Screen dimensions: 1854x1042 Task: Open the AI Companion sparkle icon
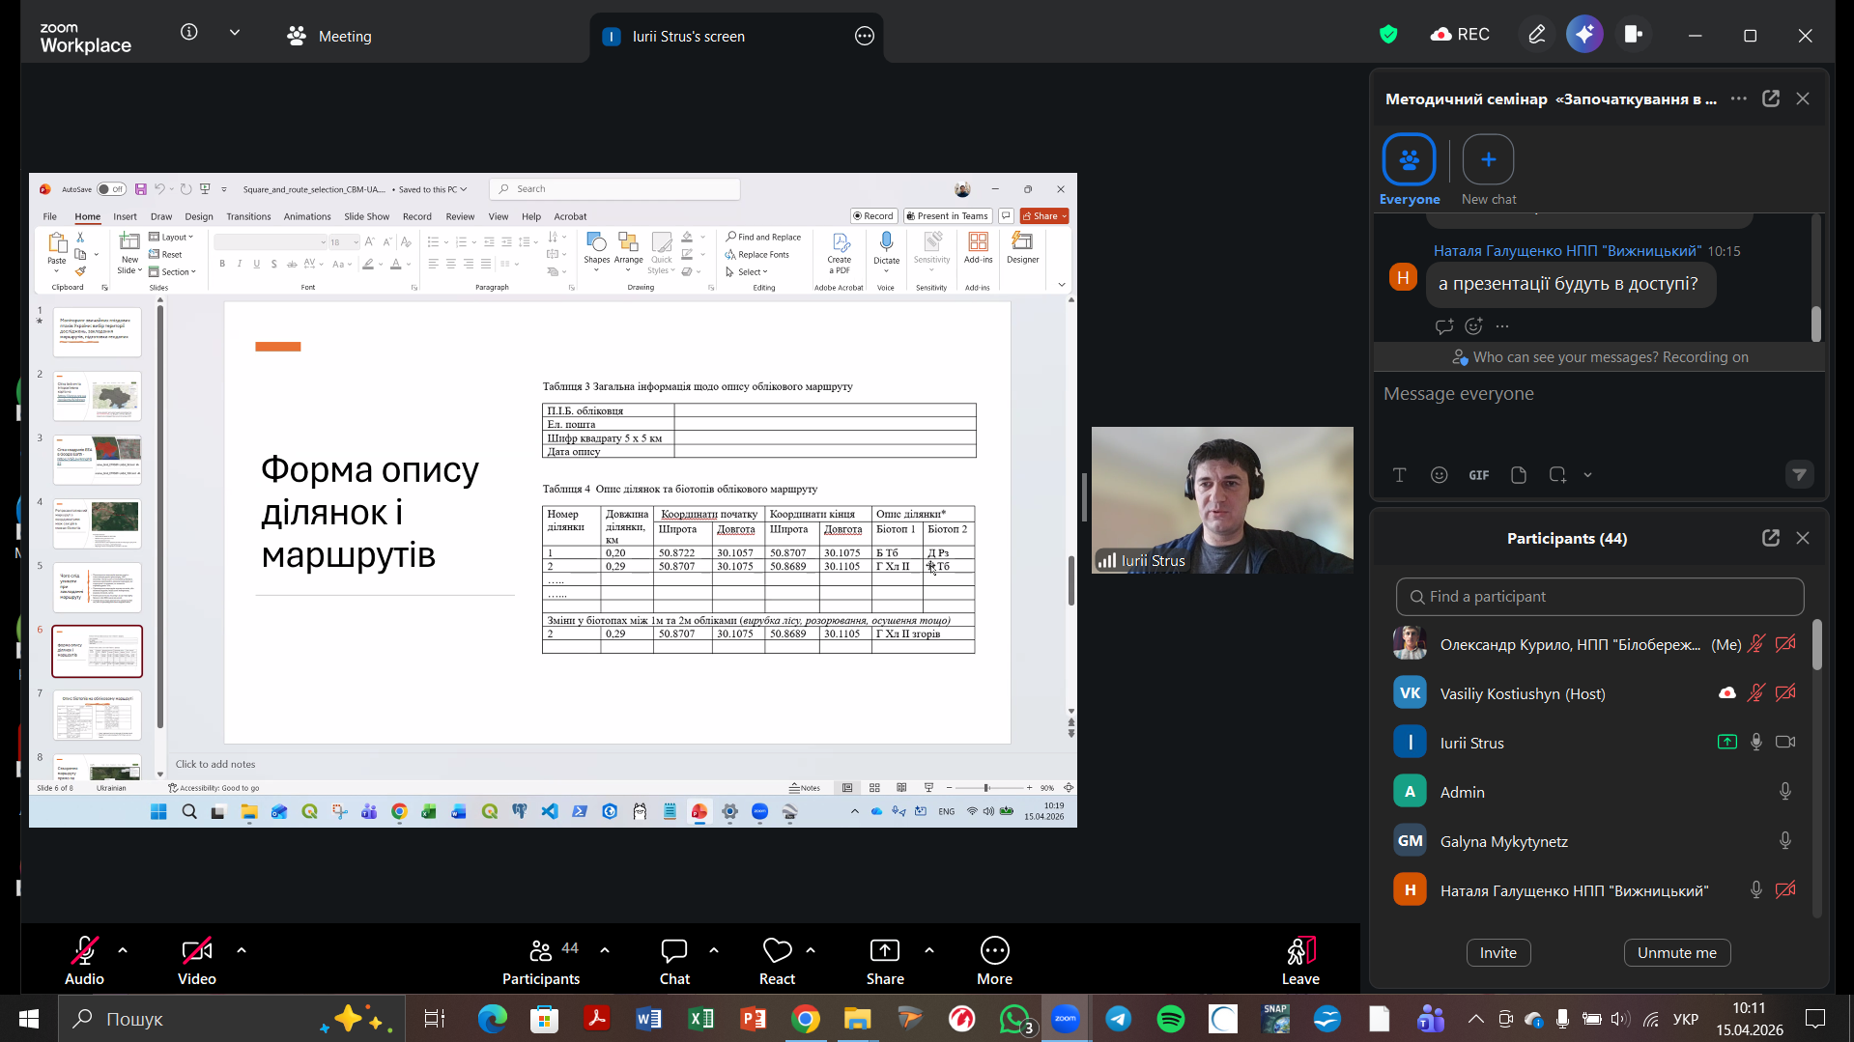[x=1584, y=35]
